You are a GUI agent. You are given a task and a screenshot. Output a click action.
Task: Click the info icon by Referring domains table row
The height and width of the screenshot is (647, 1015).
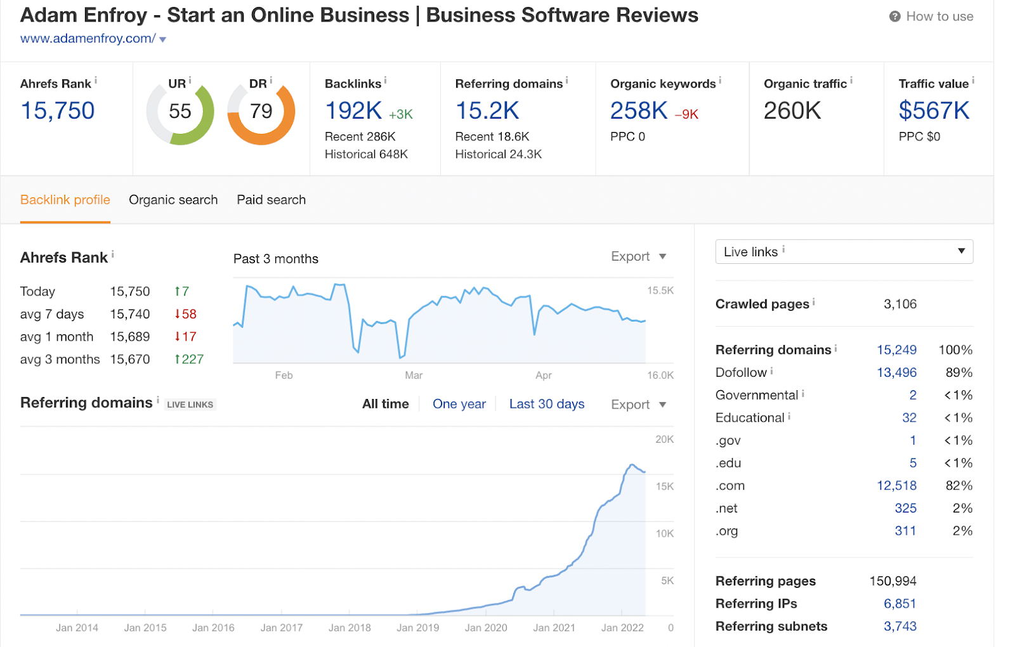835,348
